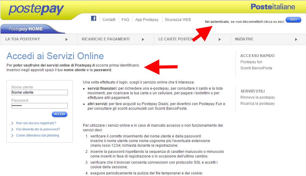
Task: Chevron icon beside 'Hai dimenticato la password?'
Action: coord(12,129)
